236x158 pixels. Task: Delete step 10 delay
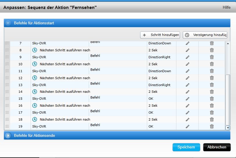(x=212, y=64)
